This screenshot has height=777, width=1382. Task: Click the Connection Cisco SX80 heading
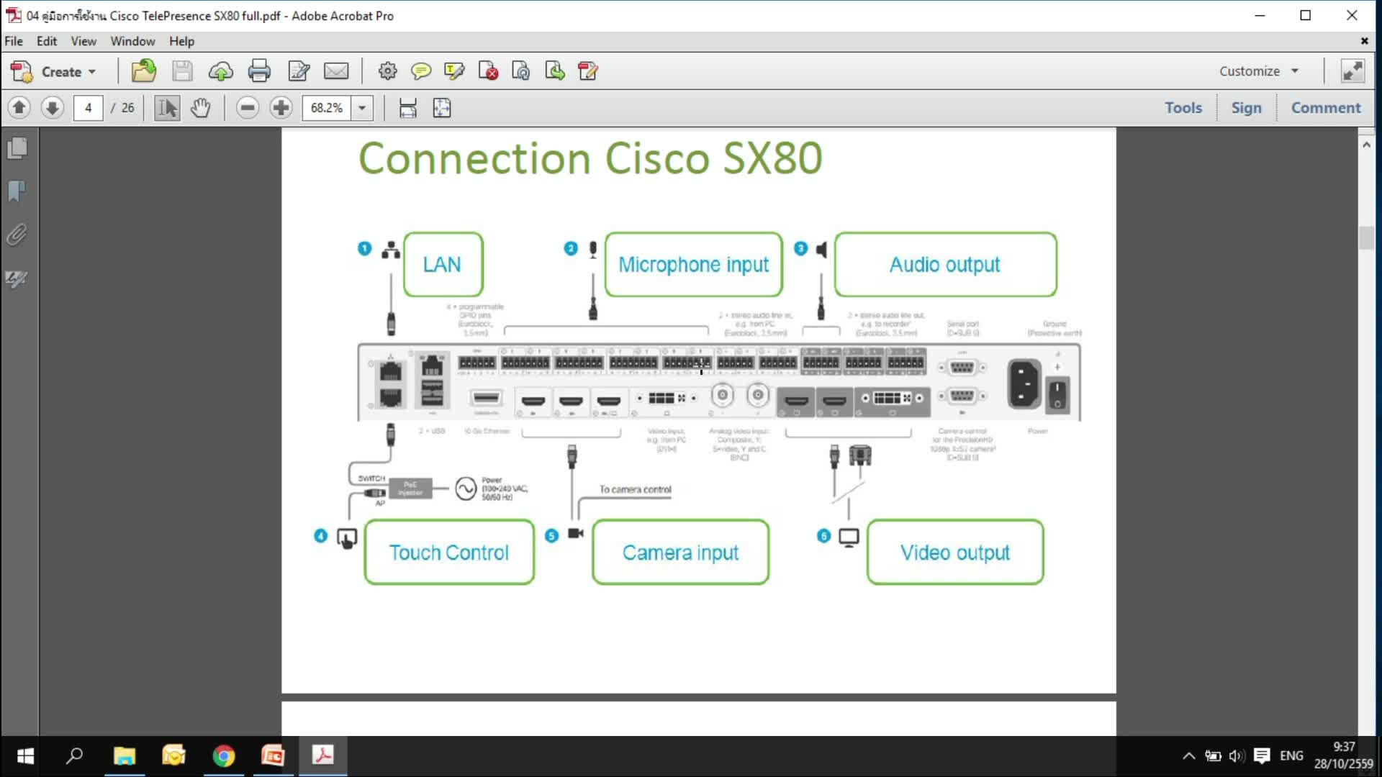point(590,158)
